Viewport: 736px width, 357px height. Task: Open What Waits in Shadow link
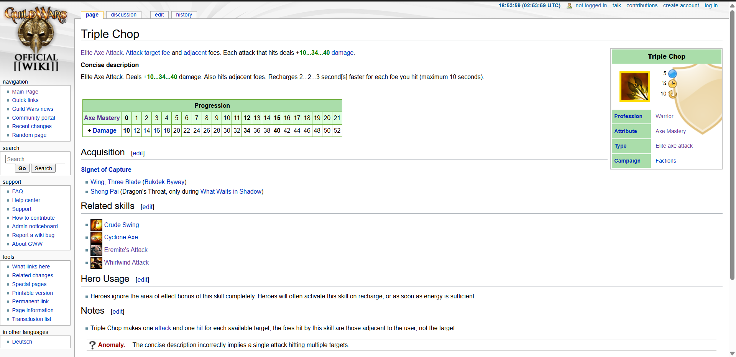click(x=231, y=191)
